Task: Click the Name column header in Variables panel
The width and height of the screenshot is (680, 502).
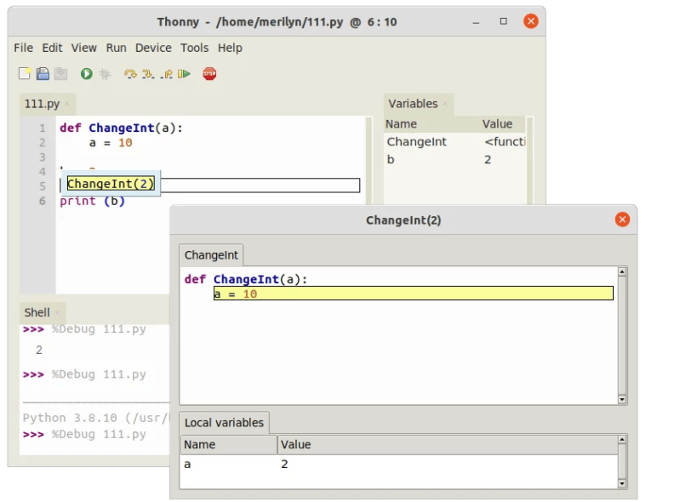Action: 432,124
